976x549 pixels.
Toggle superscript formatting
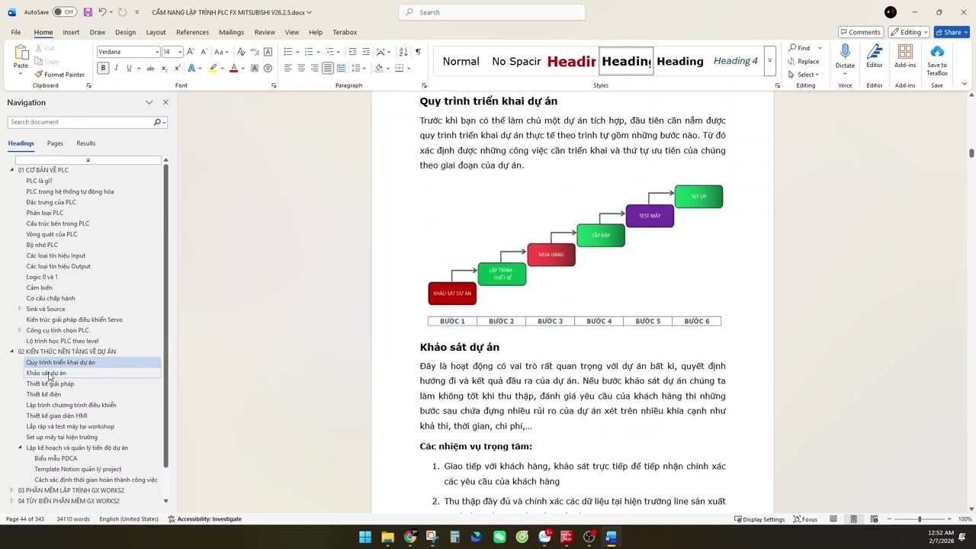[177, 69]
